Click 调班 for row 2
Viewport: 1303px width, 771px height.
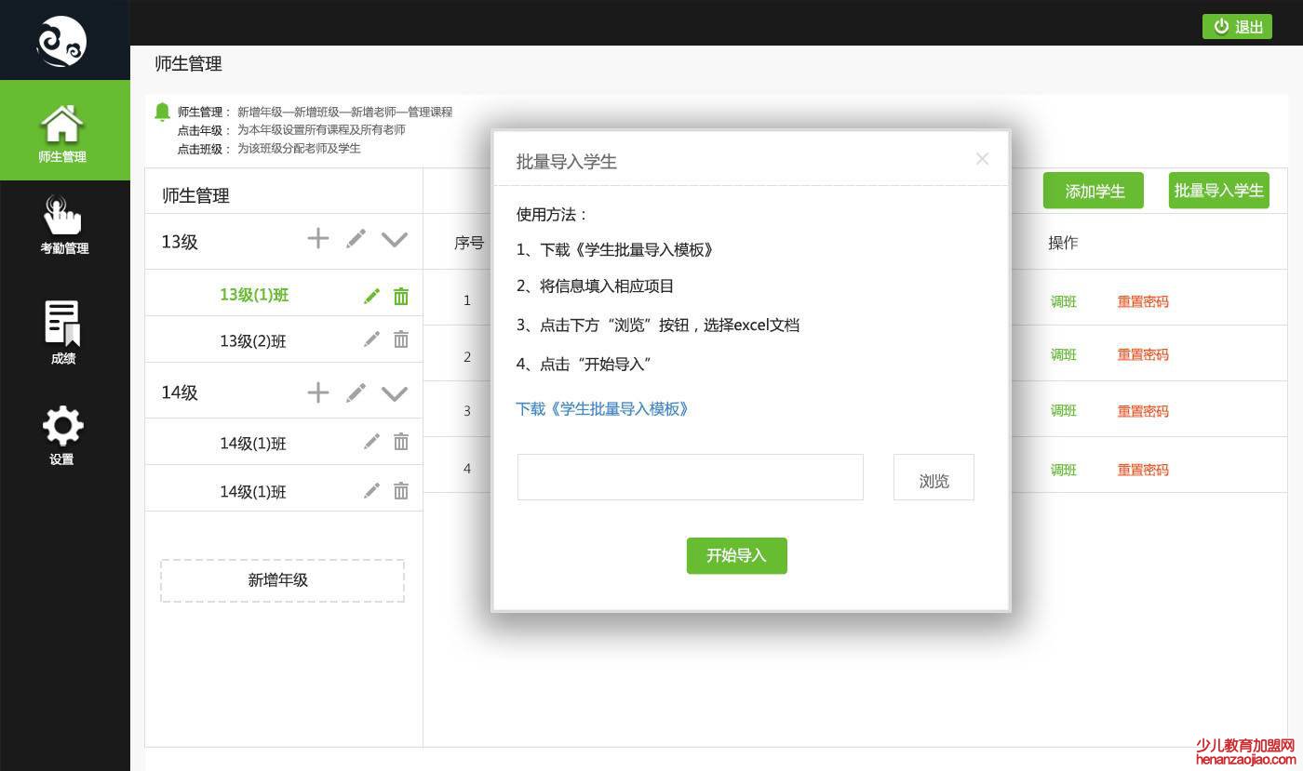click(1064, 354)
